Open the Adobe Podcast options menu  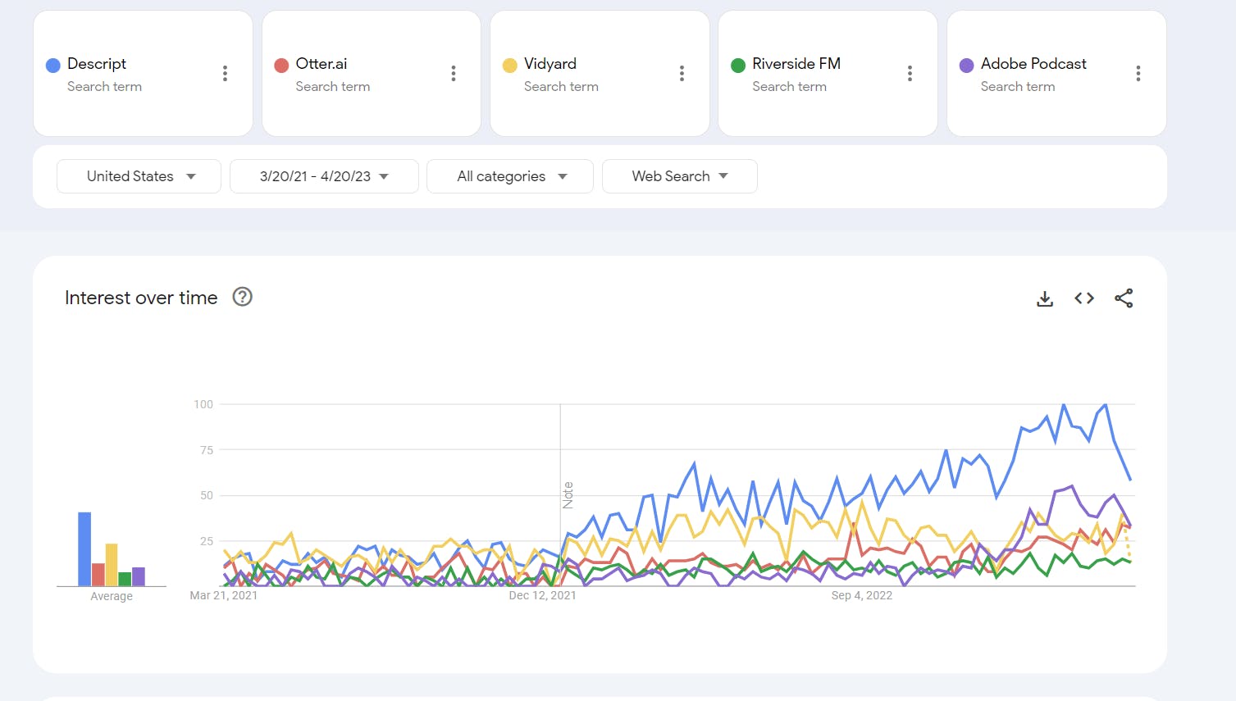click(x=1138, y=74)
